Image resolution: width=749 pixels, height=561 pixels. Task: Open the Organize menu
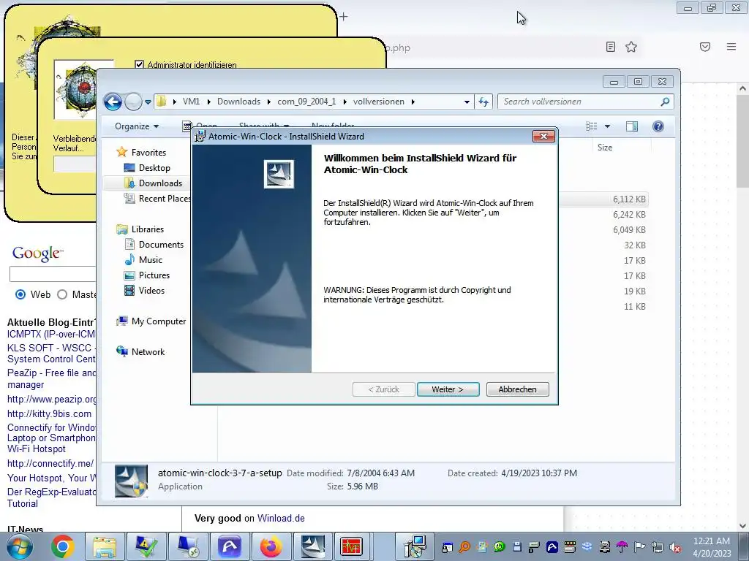137,126
